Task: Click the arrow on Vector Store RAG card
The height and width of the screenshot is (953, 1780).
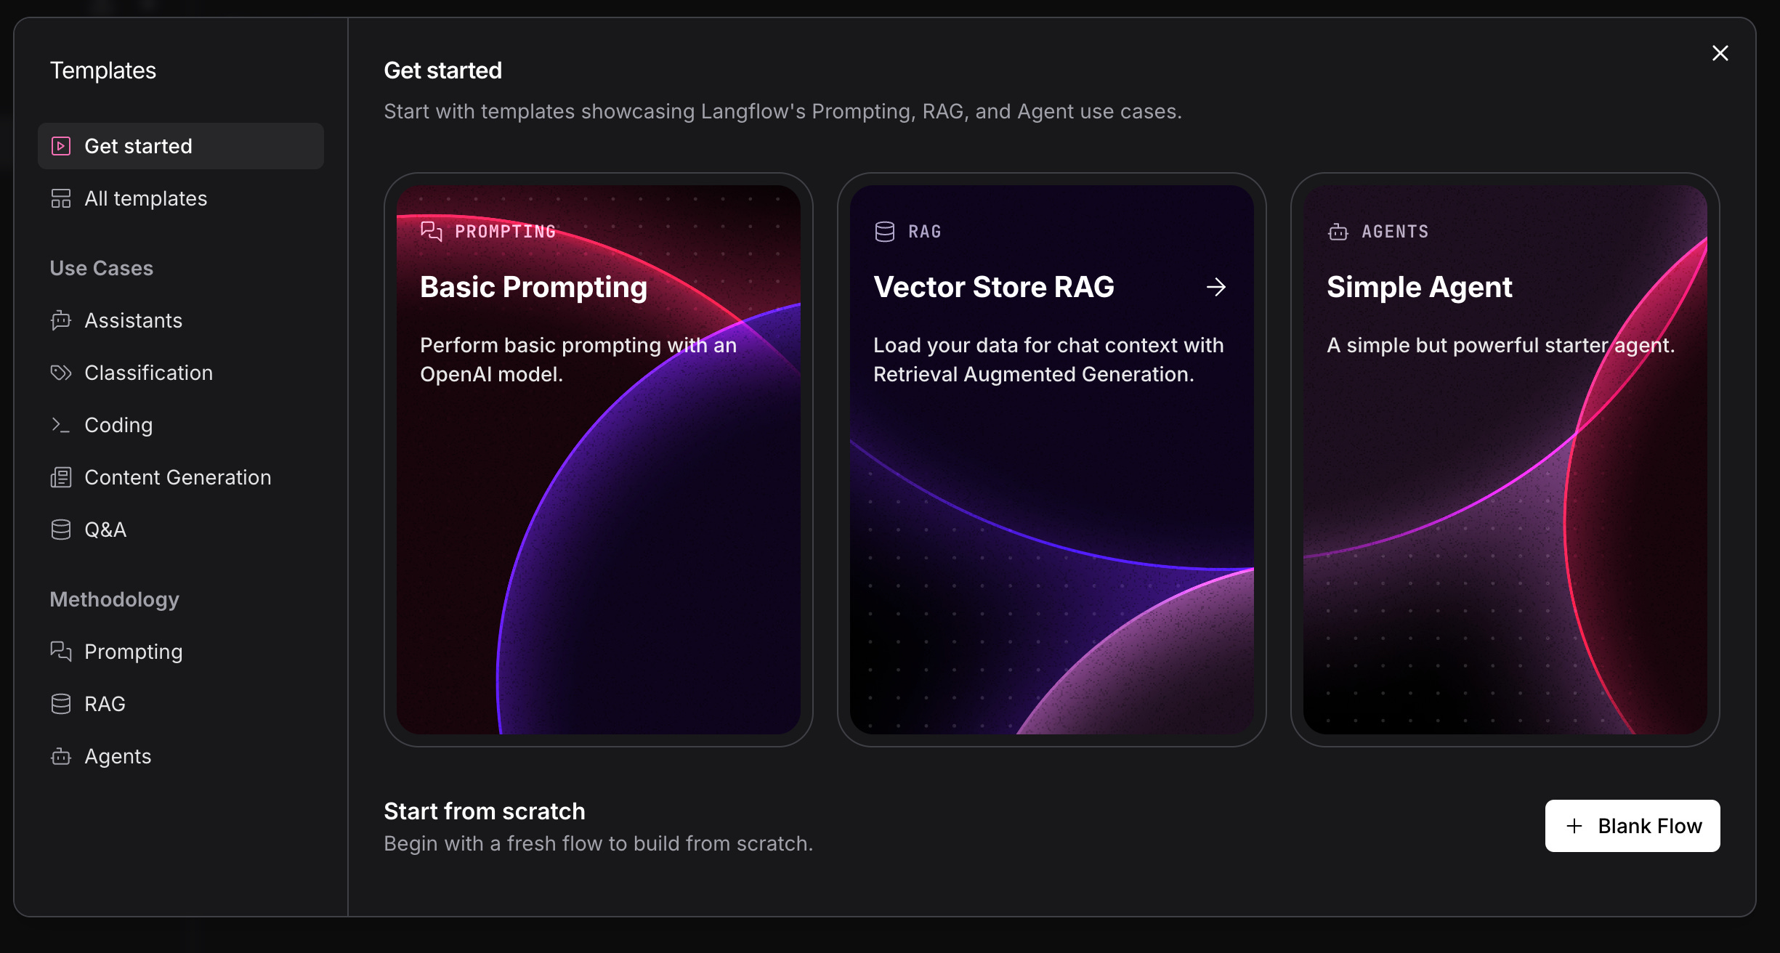Action: pyautogui.click(x=1215, y=288)
